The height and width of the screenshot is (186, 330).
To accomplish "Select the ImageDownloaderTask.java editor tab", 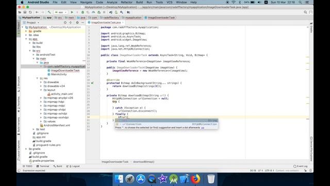I will click(106, 22).
